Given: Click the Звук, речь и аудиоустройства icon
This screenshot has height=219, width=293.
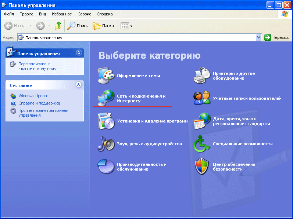Looking at the screenshot, I should pyautogui.click(x=106, y=144).
